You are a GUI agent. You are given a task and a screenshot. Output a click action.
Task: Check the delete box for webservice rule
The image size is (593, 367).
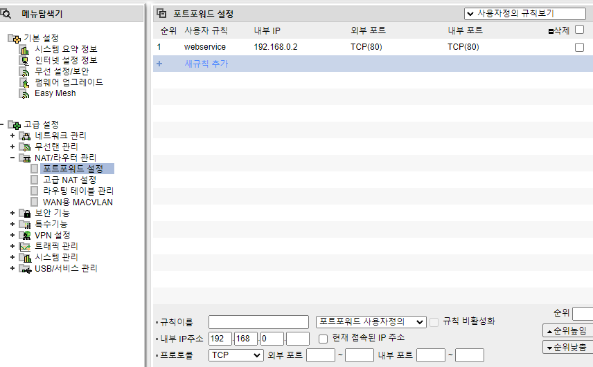pos(579,47)
